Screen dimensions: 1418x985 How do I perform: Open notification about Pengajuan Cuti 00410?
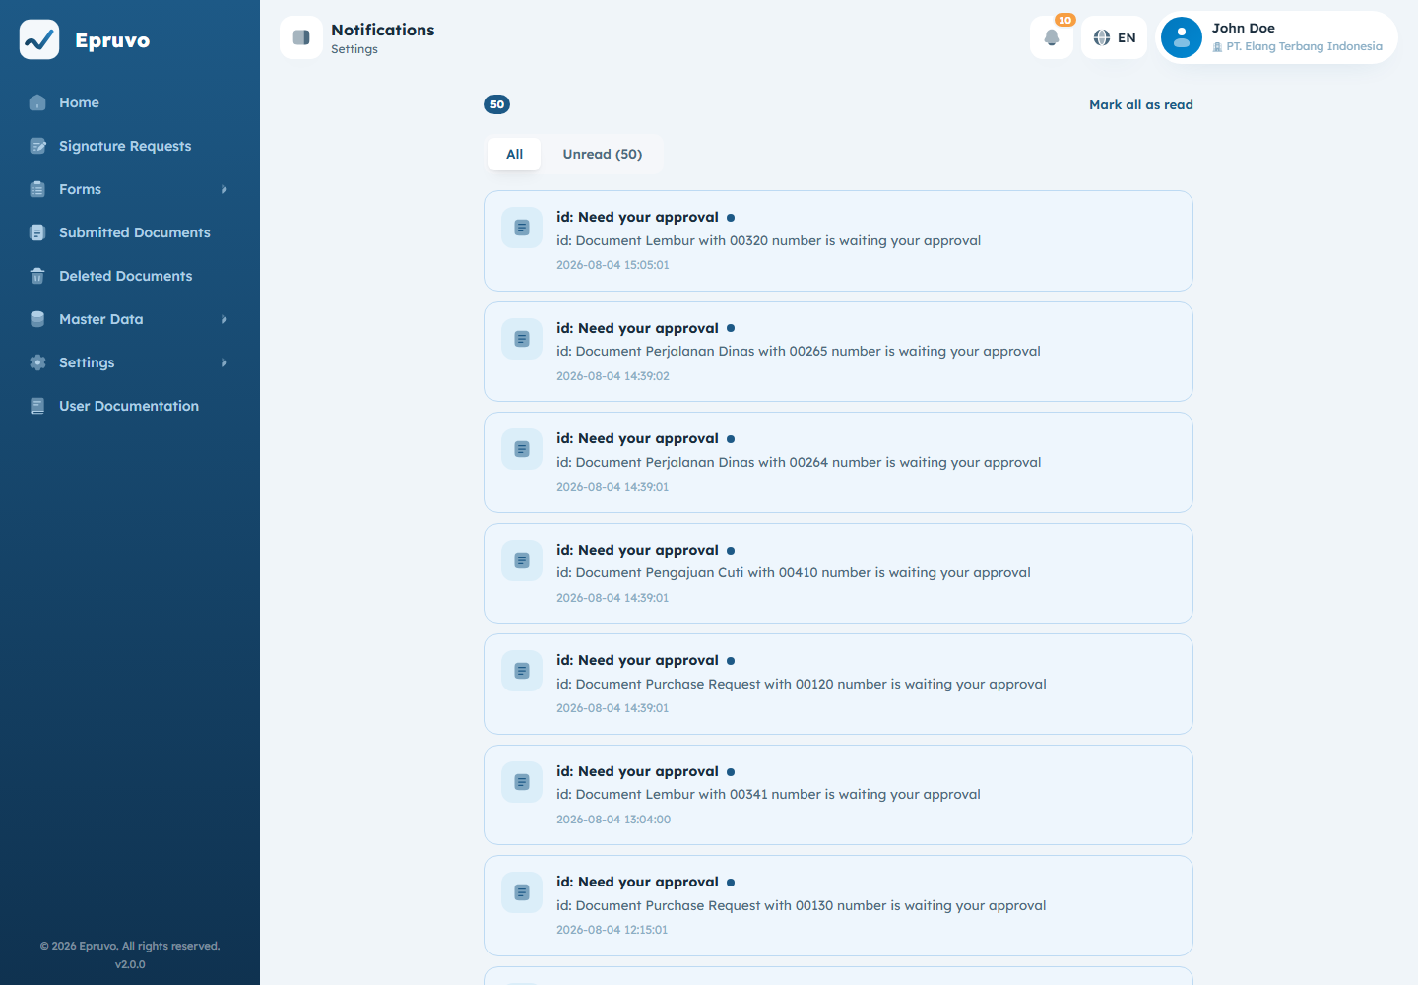click(839, 573)
